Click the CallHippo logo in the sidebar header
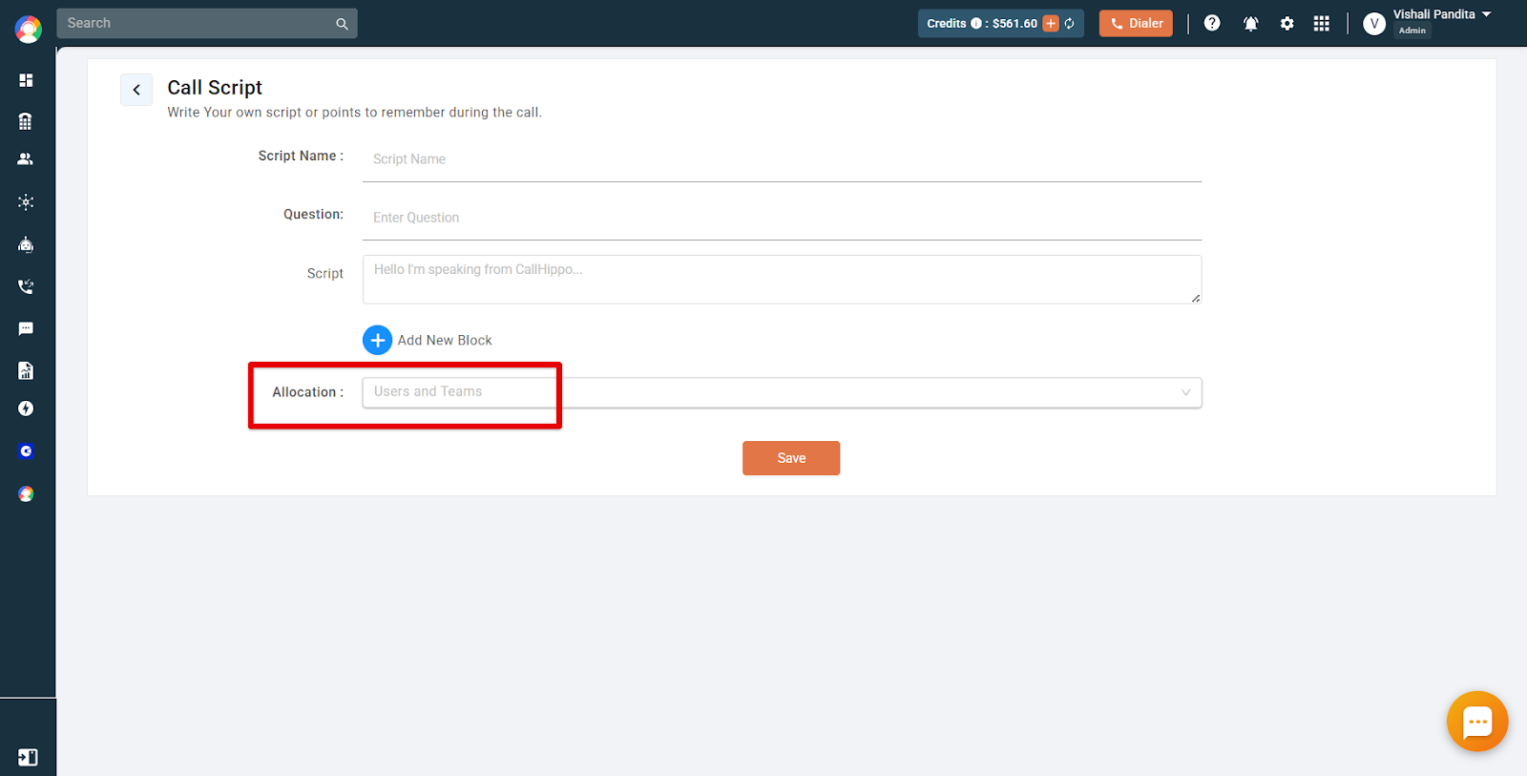Screen dimensions: 1527x776 coord(28,29)
